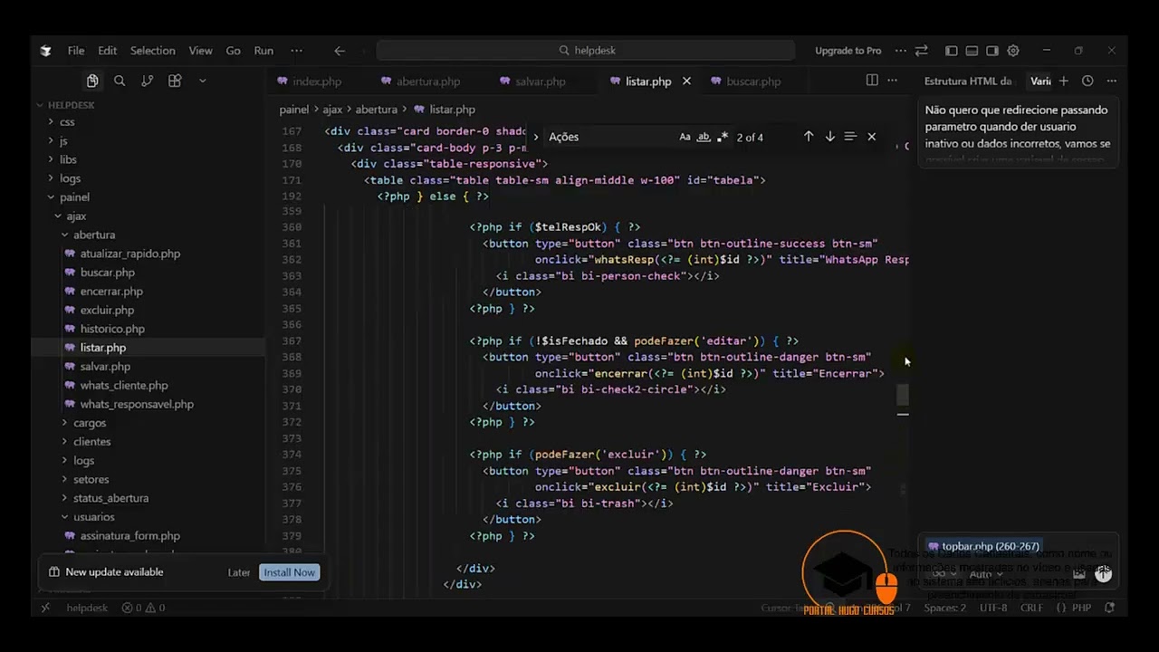Open encerrar.php in explorer
Screen dimensions: 1159x652
pos(111,292)
